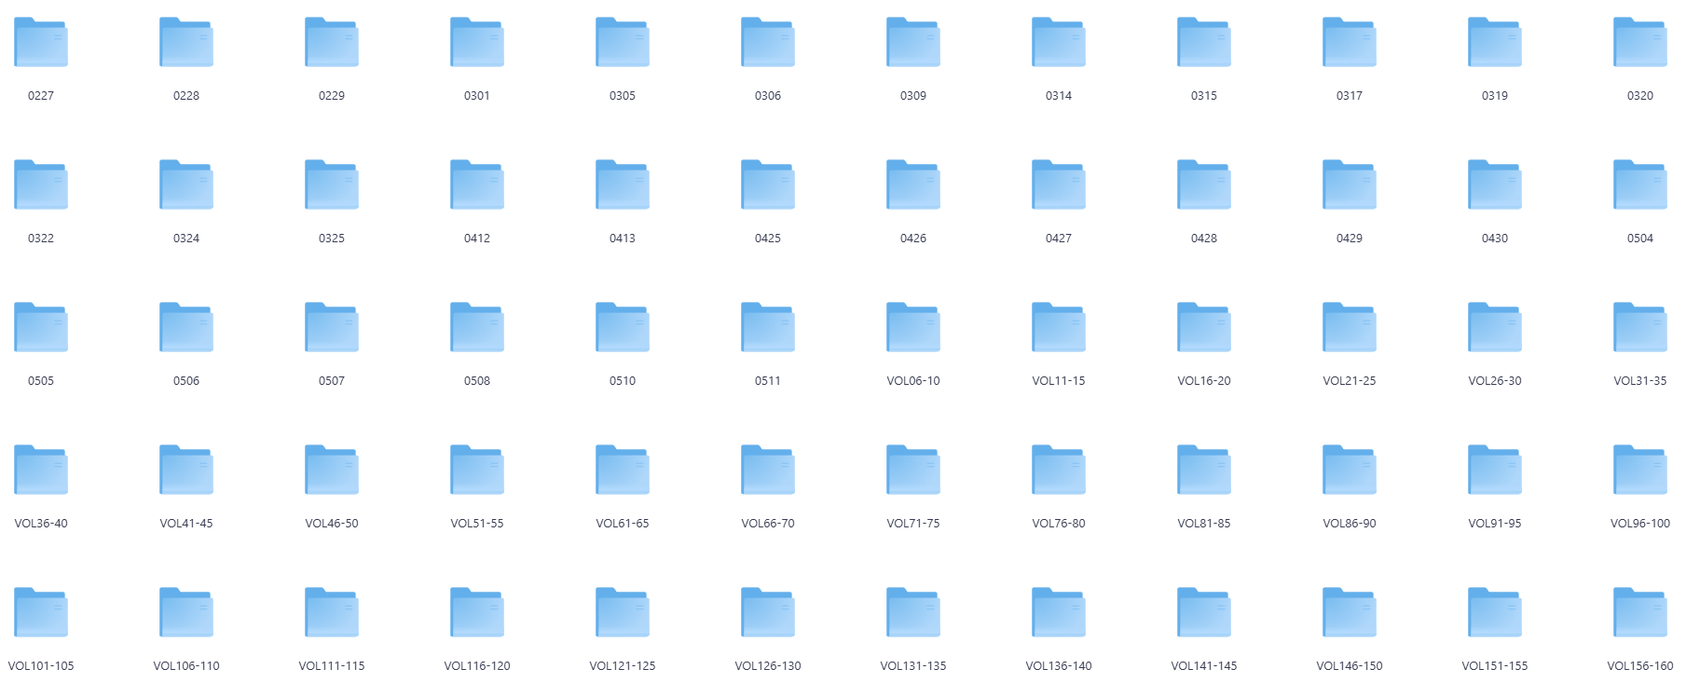The height and width of the screenshot is (683, 1700).
Task: Select the VOL51-55 folder icon
Action: point(477,470)
